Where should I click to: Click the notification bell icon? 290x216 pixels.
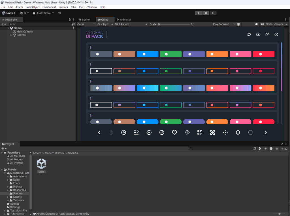(x=238, y=133)
